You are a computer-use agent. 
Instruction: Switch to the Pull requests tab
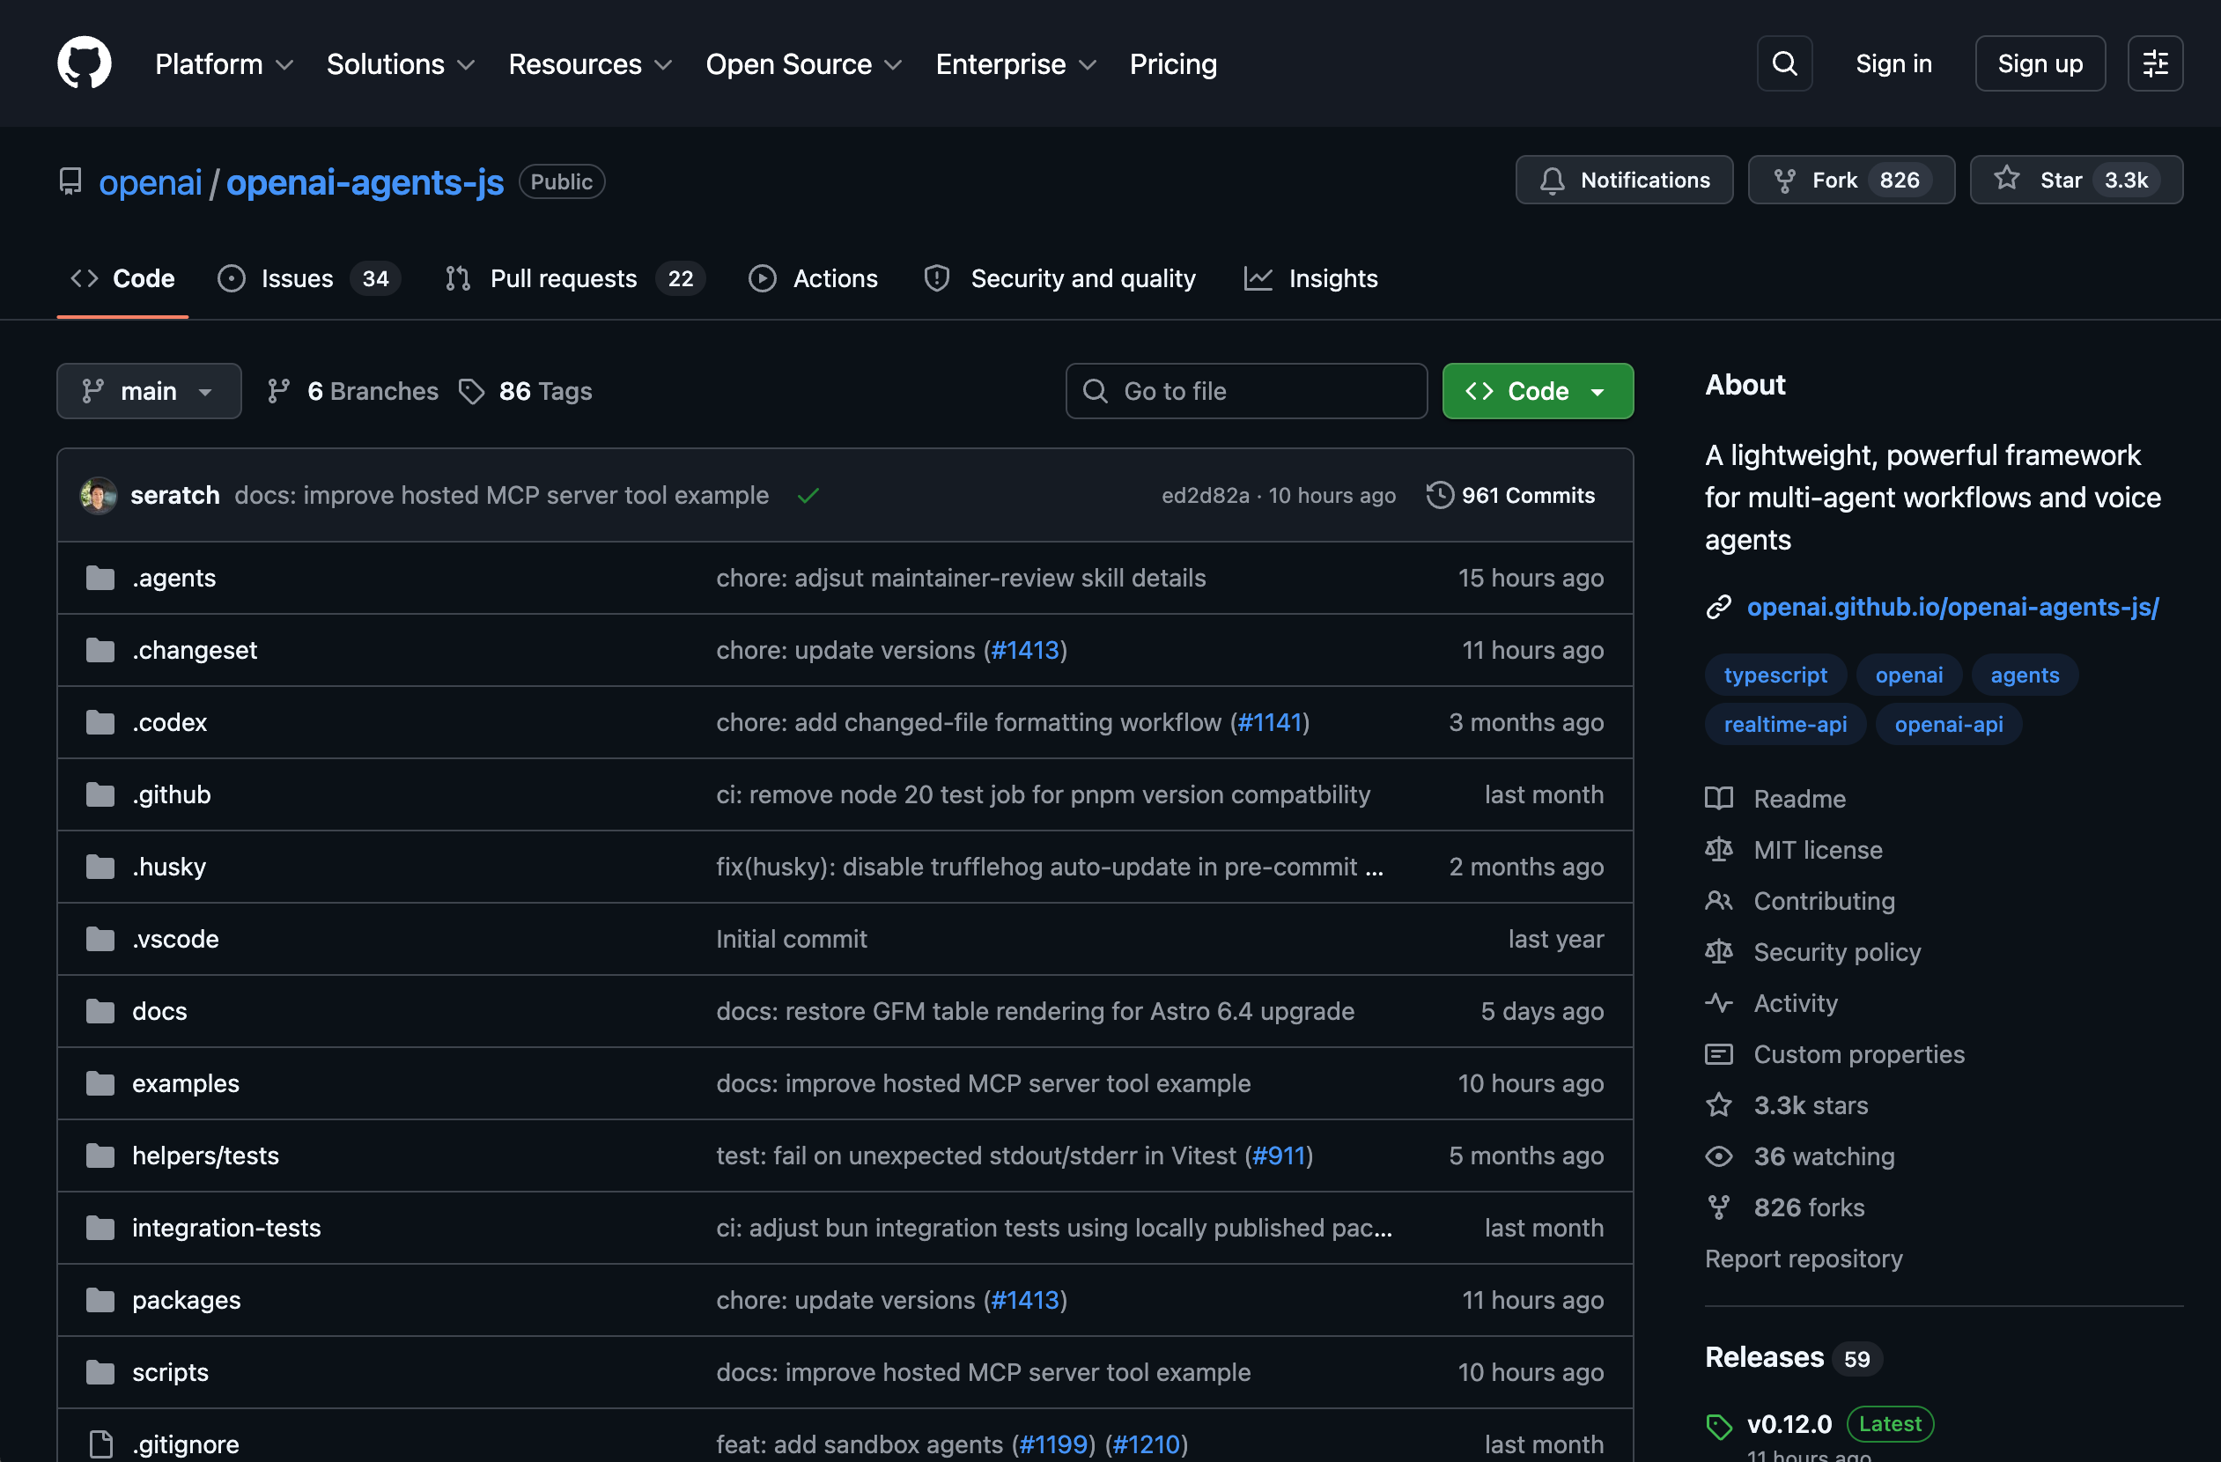[575, 278]
